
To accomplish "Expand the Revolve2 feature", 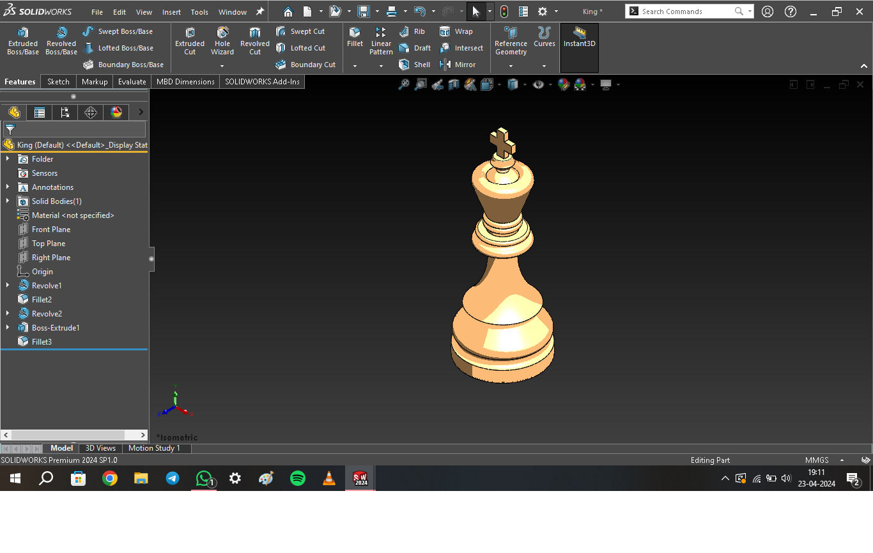I will tap(8, 314).
